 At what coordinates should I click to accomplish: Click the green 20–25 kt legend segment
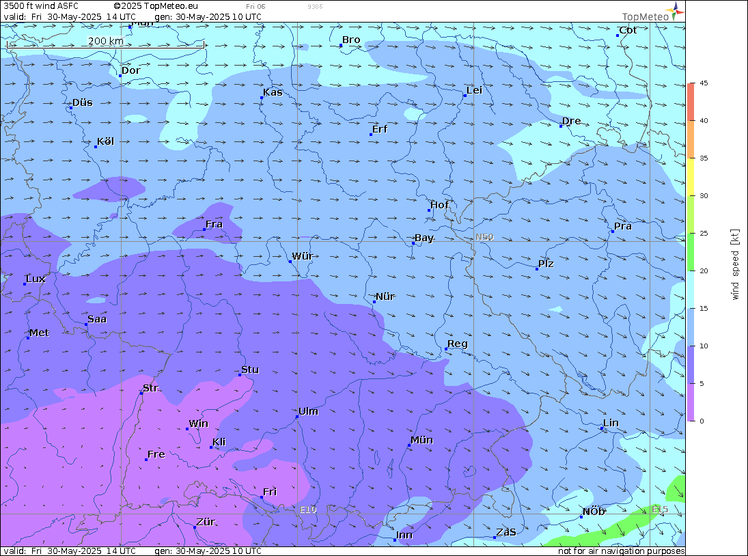coord(691,252)
